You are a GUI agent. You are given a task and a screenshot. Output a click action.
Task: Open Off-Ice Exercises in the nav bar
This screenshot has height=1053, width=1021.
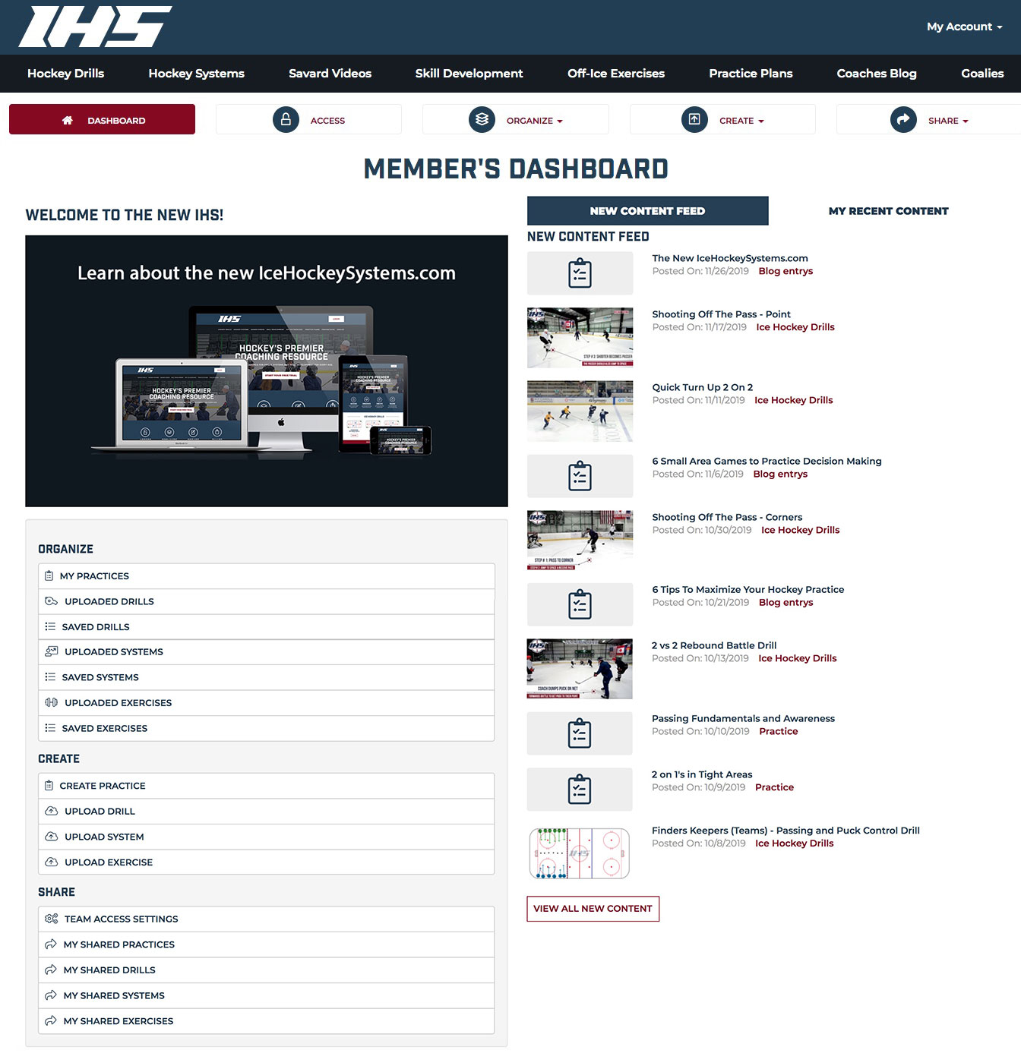click(x=616, y=74)
